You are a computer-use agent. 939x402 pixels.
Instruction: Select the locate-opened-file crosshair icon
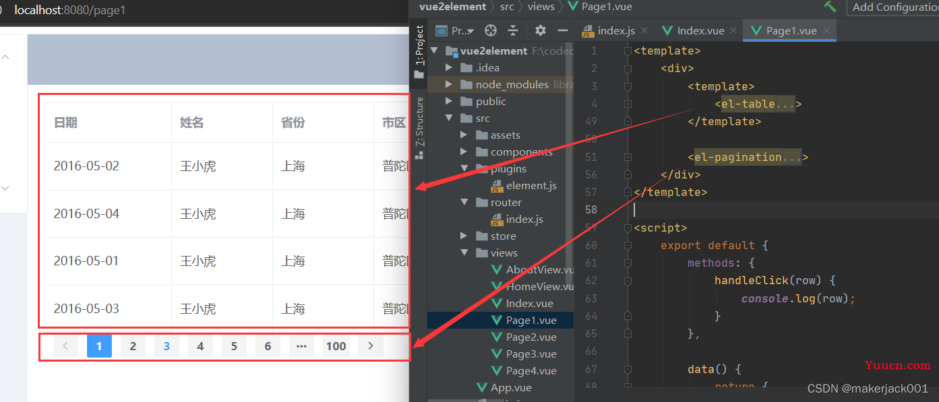click(x=491, y=30)
